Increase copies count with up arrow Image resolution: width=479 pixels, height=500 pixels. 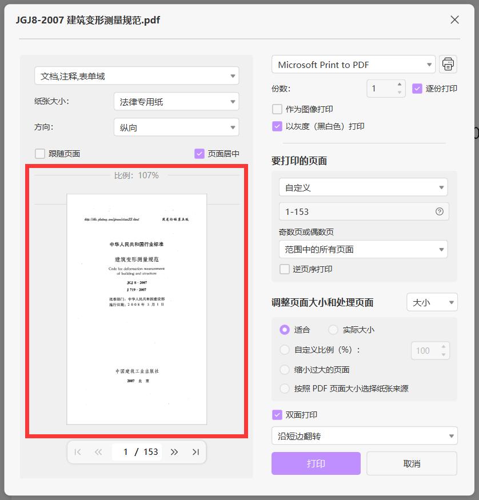tap(400, 84)
